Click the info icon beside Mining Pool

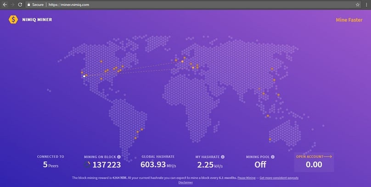click(x=273, y=157)
